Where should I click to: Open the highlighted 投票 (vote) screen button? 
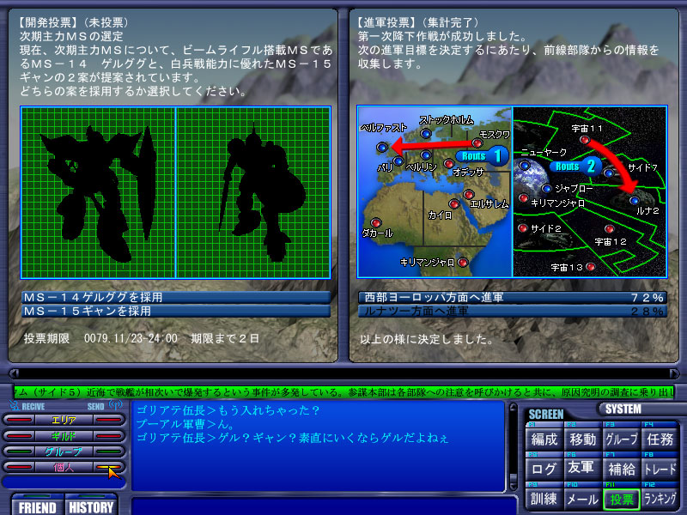(x=621, y=499)
